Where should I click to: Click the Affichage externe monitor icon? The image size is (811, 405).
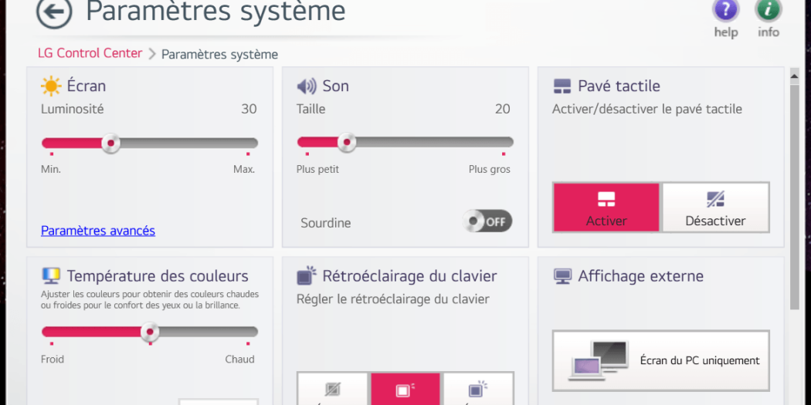(x=562, y=275)
